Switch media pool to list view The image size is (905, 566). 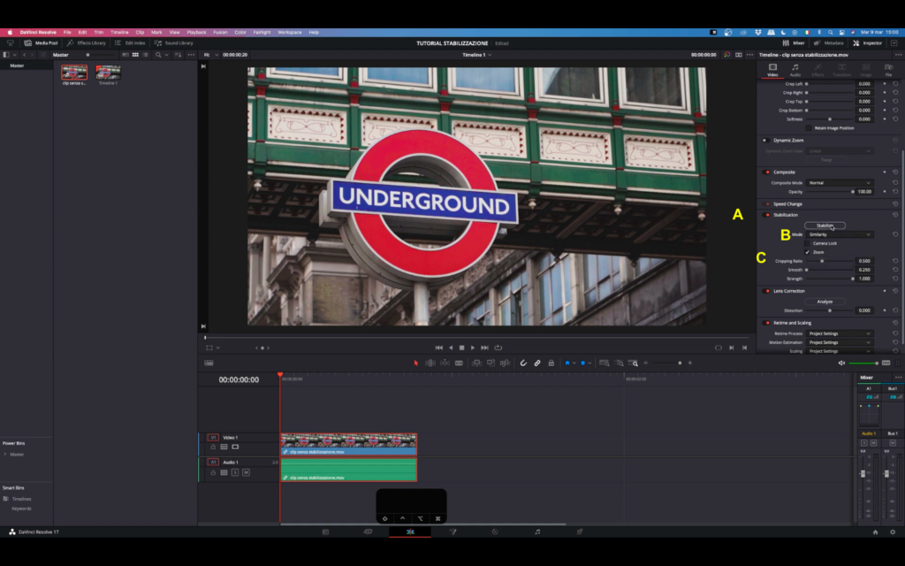(x=146, y=55)
